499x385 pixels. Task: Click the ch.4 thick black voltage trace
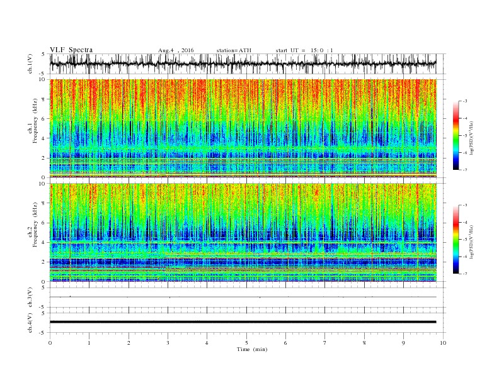pos(243,322)
